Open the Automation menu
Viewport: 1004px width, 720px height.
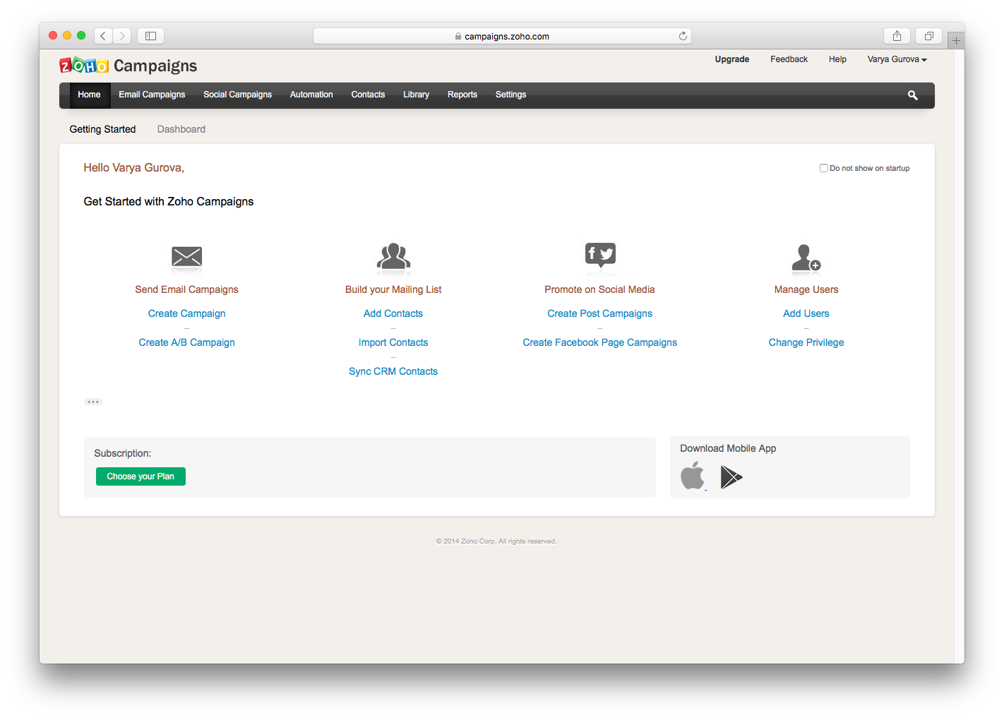click(311, 95)
